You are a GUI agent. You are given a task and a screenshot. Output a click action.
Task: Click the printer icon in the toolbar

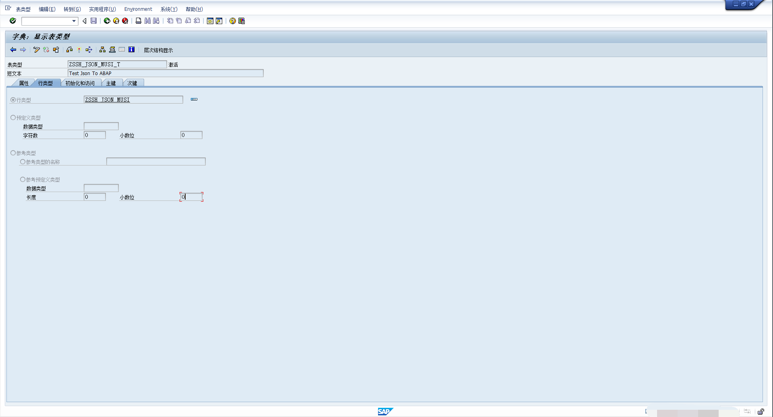point(138,21)
